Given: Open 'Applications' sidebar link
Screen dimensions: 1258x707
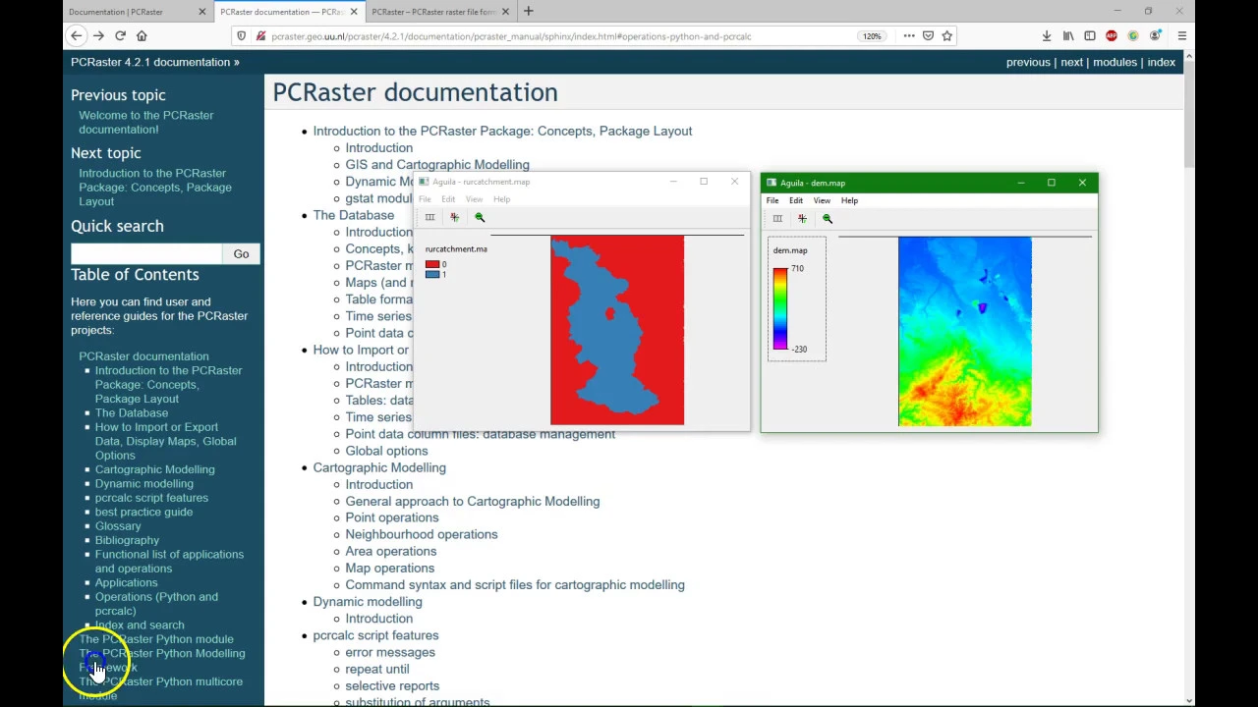Looking at the screenshot, I should pyautogui.click(x=126, y=582).
